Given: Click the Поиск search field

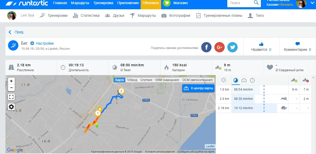Looking at the screenshot, I should click(x=240, y=3).
